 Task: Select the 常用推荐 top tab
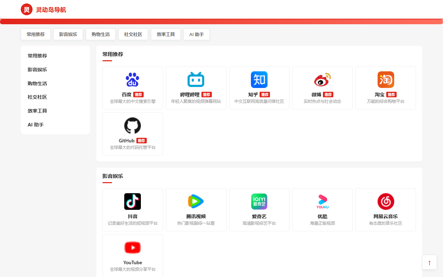pyautogui.click(x=36, y=34)
